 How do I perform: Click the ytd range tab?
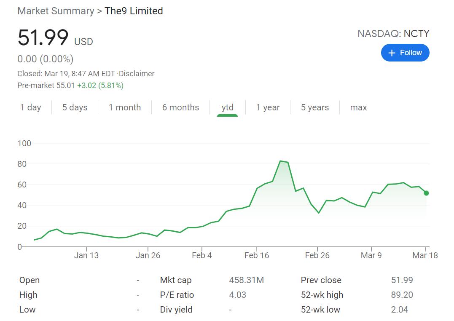(227, 107)
